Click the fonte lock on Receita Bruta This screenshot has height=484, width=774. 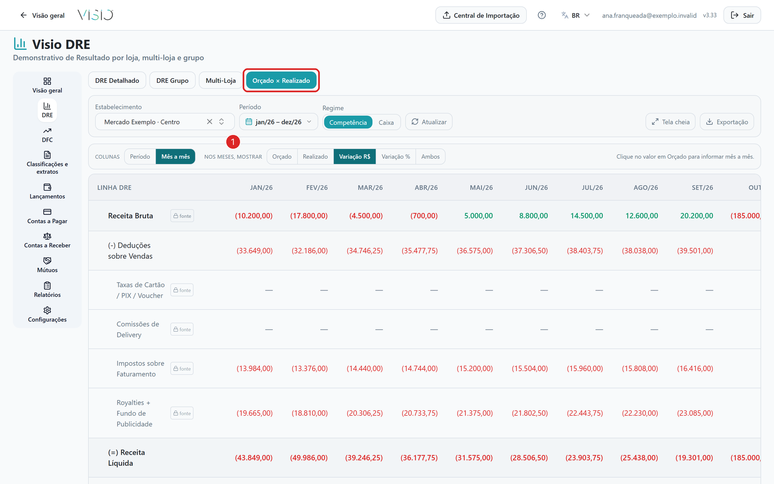pyautogui.click(x=182, y=216)
